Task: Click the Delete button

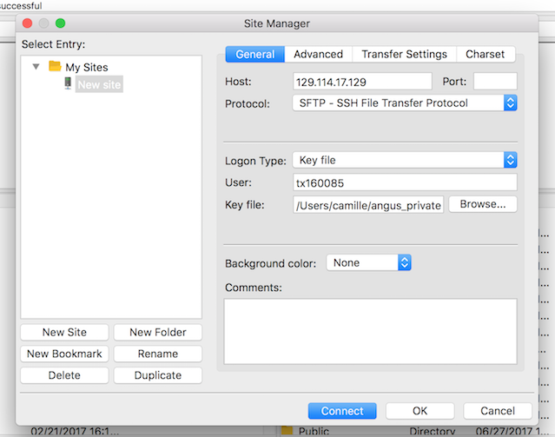Action: point(64,375)
